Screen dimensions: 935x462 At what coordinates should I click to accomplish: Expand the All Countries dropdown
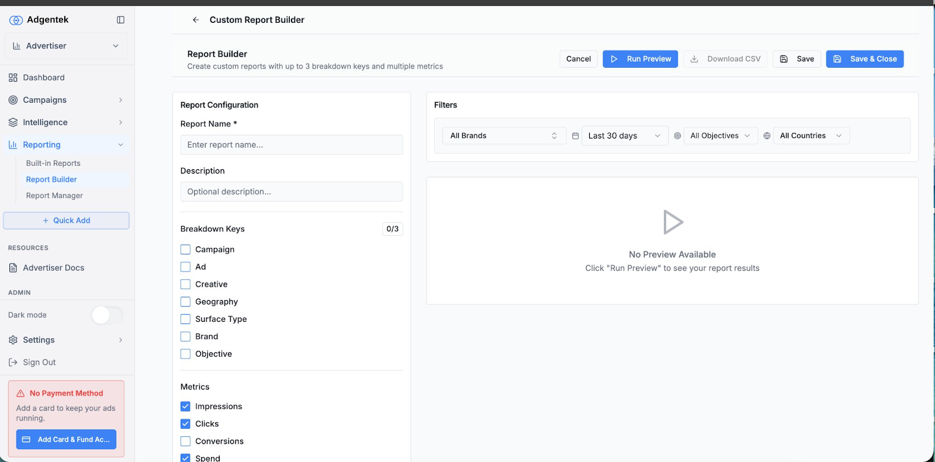click(811, 136)
